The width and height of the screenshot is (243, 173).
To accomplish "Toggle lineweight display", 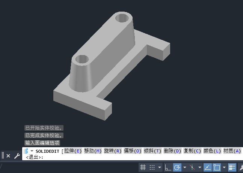I will pyautogui.click(x=232, y=167).
